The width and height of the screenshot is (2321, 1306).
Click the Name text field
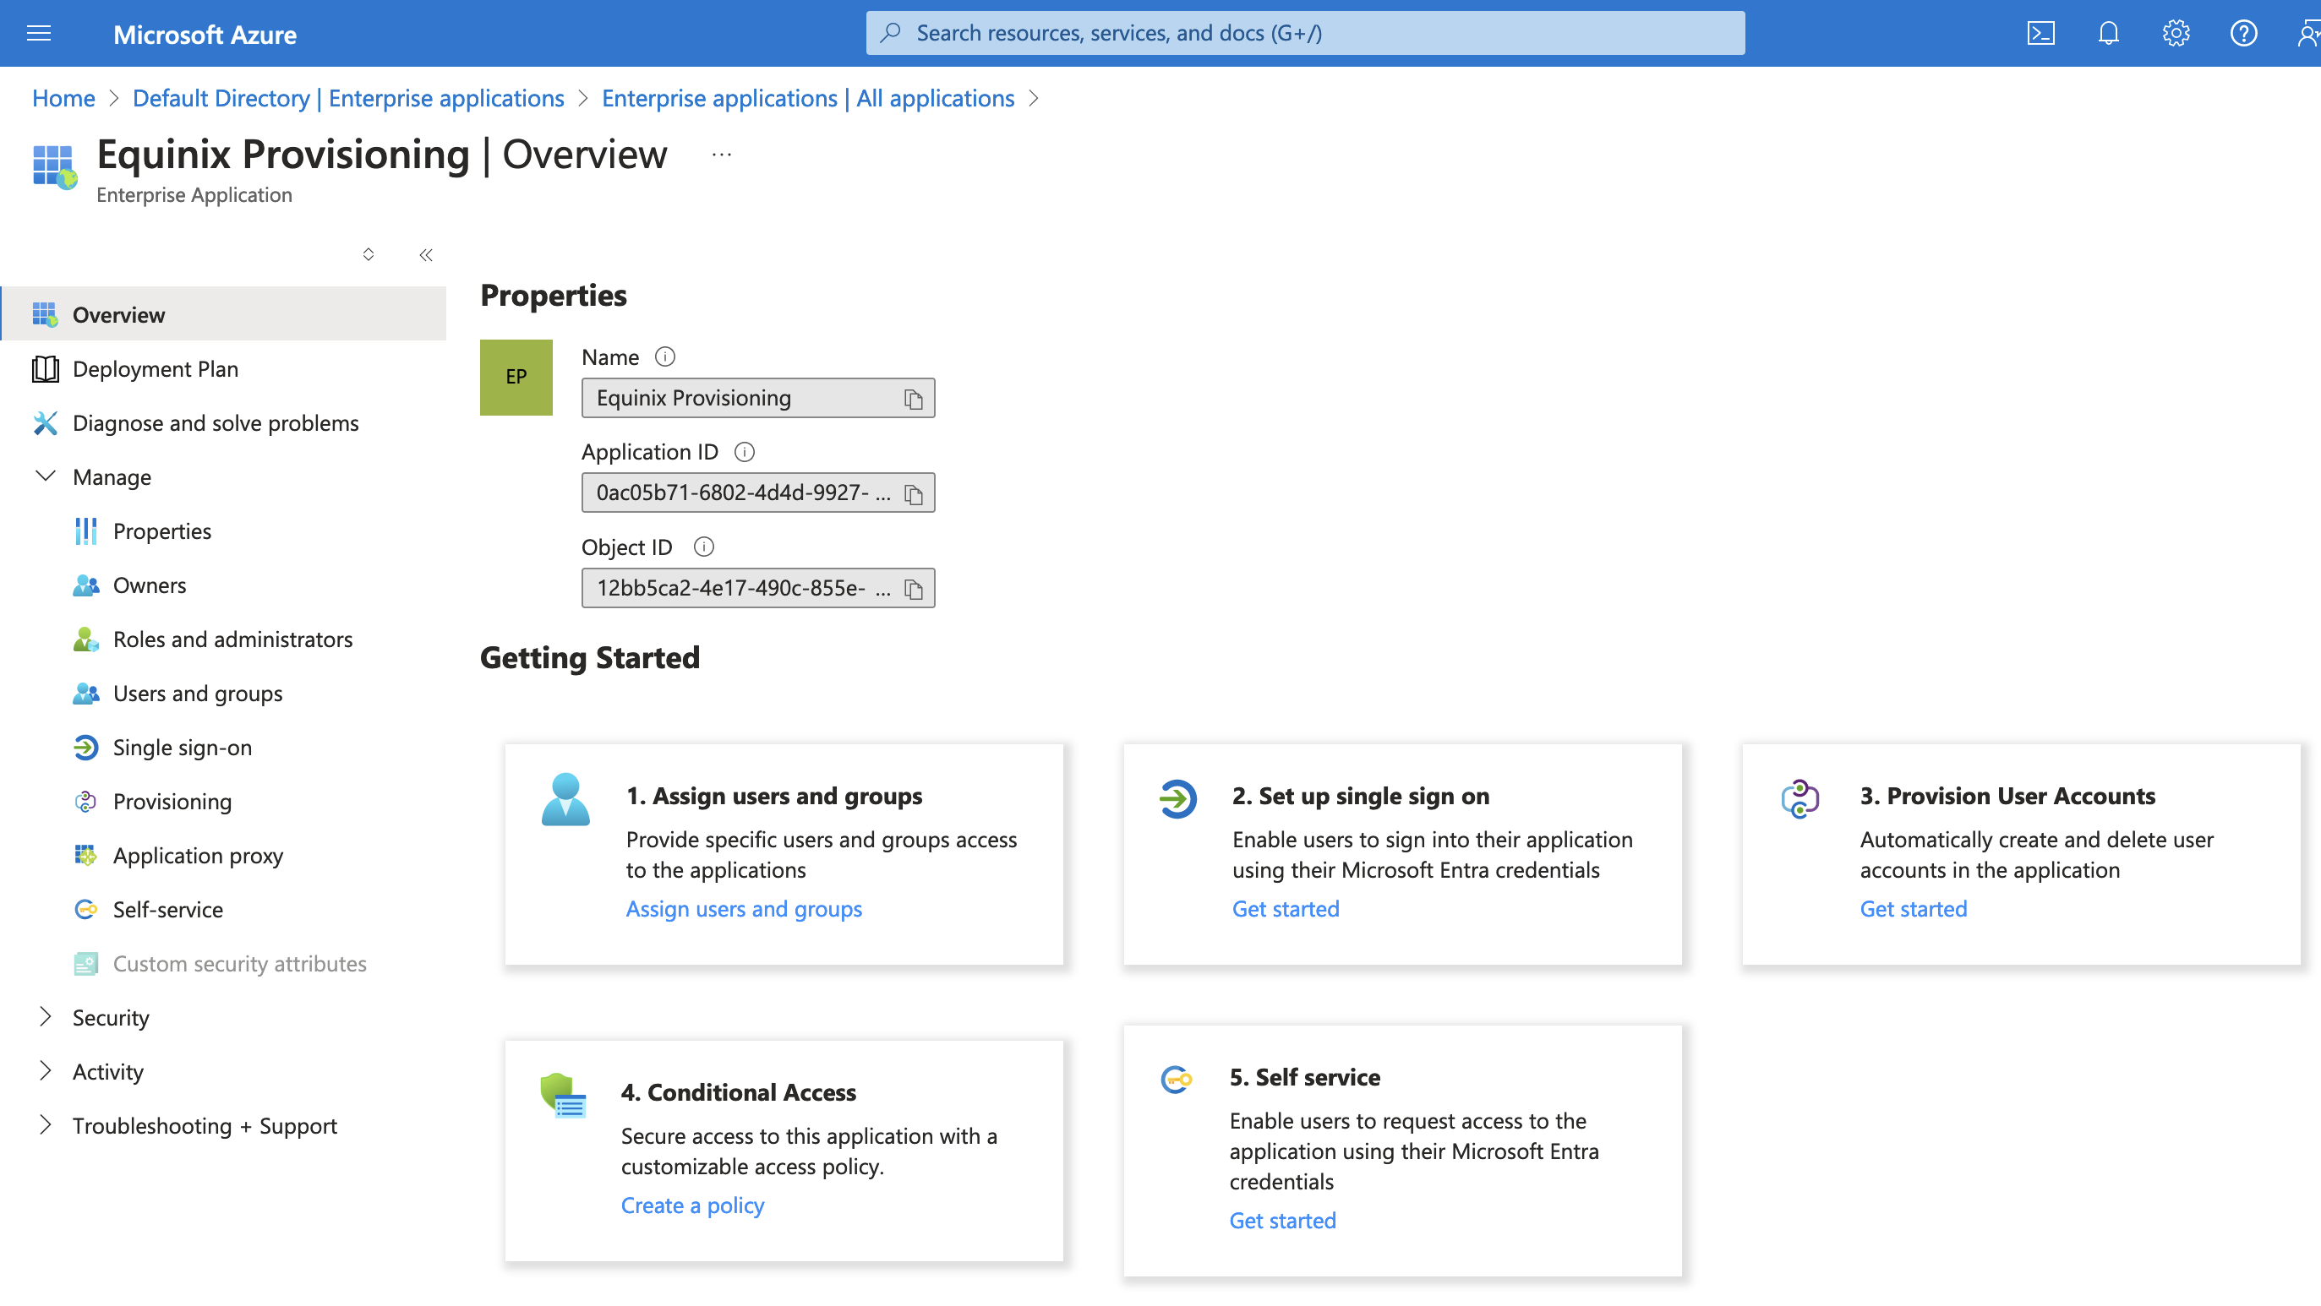[758, 398]
